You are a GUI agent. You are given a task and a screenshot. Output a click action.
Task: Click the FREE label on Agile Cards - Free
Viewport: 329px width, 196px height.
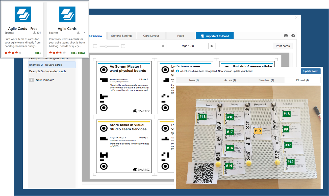point(38,53)
